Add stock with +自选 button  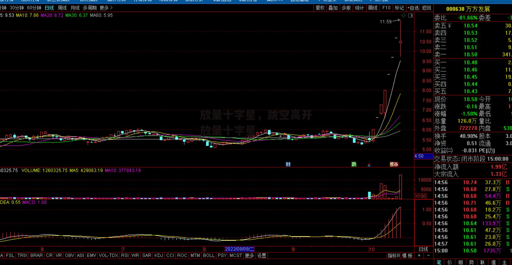coord(413,8)
